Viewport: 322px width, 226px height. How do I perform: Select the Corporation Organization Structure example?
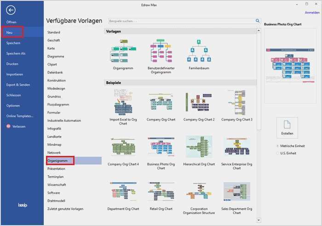(x=199, y=191)
